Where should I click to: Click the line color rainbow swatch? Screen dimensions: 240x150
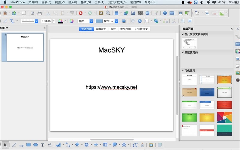(x=60, y=21)
